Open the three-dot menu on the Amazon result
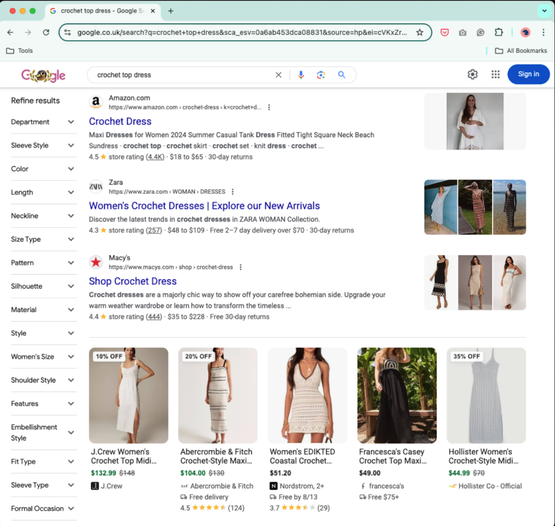The height and width of the screenshot is (526, 555). pos(269,107)
